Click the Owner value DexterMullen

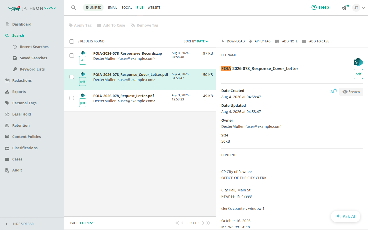251,126
